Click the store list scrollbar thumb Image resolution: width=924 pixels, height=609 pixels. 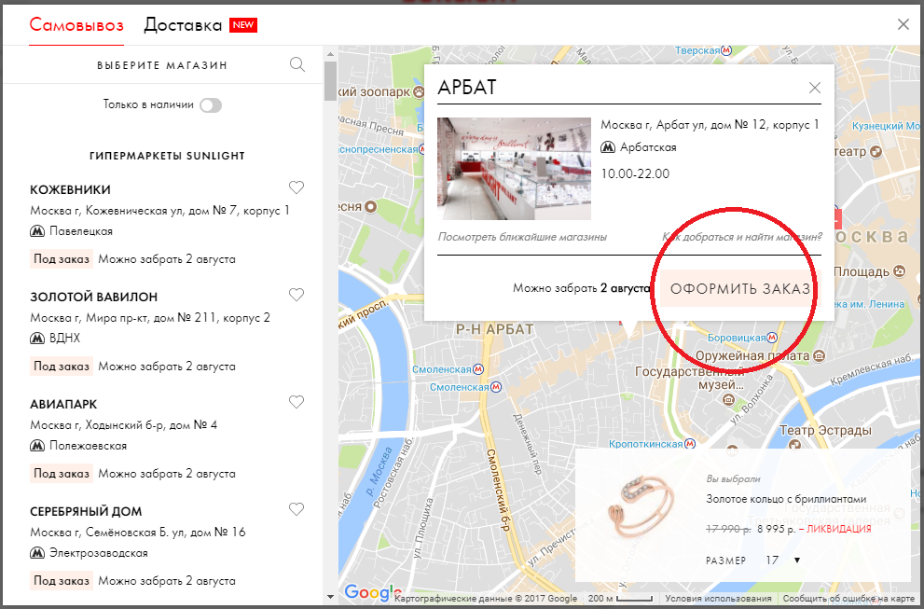(330, 81)
